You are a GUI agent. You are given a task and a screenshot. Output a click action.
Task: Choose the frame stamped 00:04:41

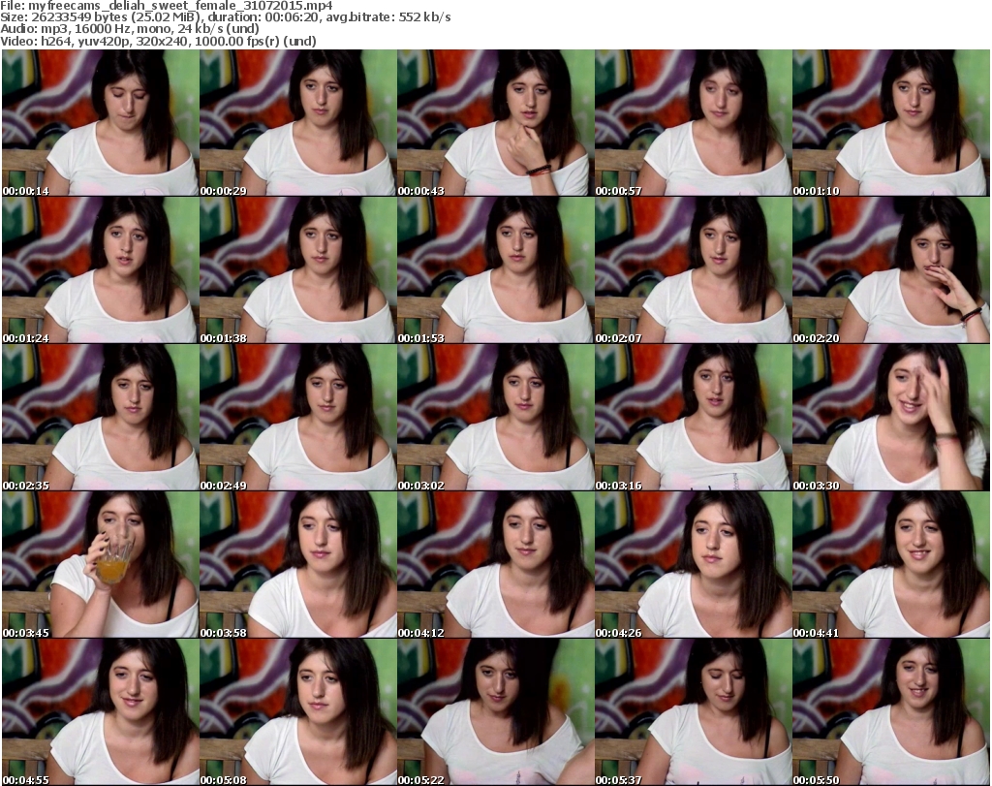pos(891,564)
